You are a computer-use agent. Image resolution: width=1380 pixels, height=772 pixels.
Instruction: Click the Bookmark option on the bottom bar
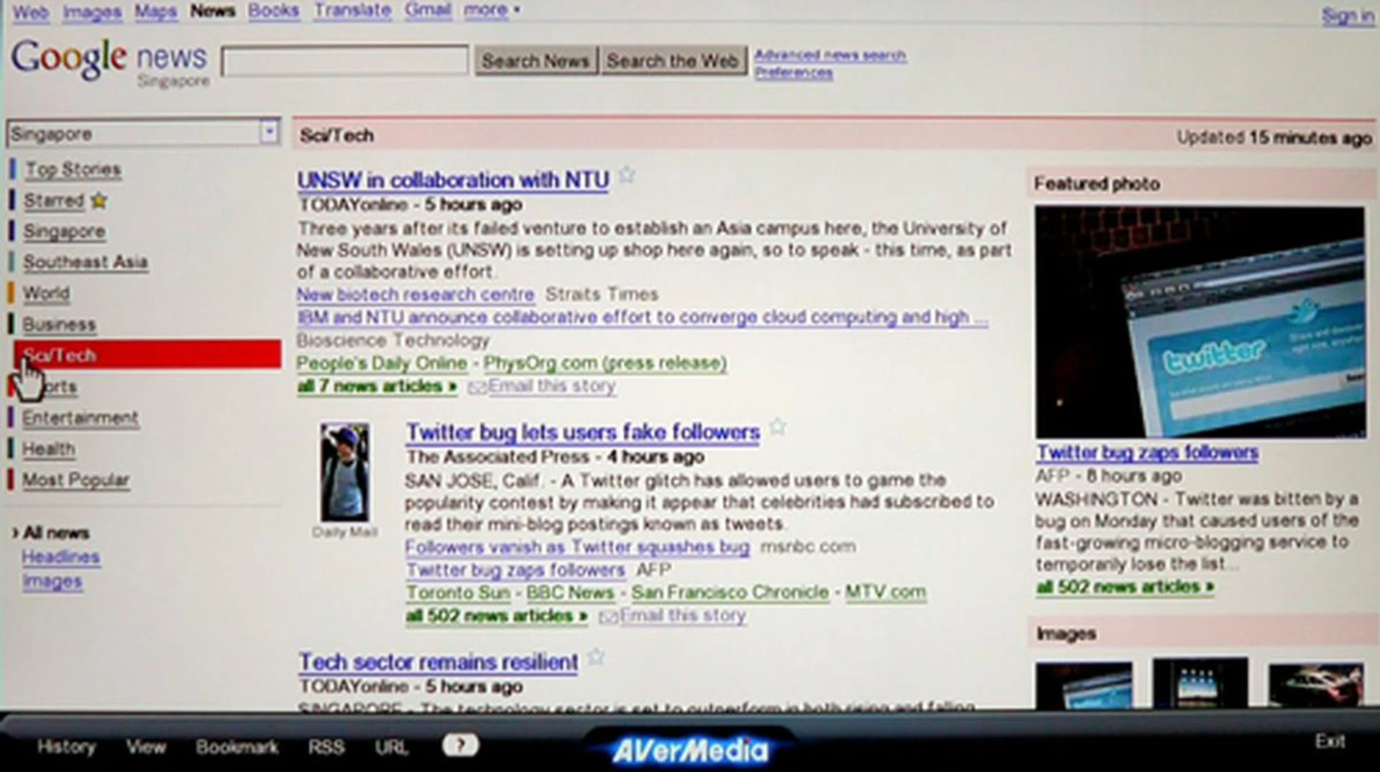pyautogui.click(x=238, y=747)
